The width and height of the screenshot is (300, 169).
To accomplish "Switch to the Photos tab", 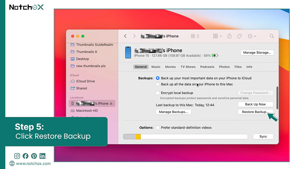I will point(224,67).
